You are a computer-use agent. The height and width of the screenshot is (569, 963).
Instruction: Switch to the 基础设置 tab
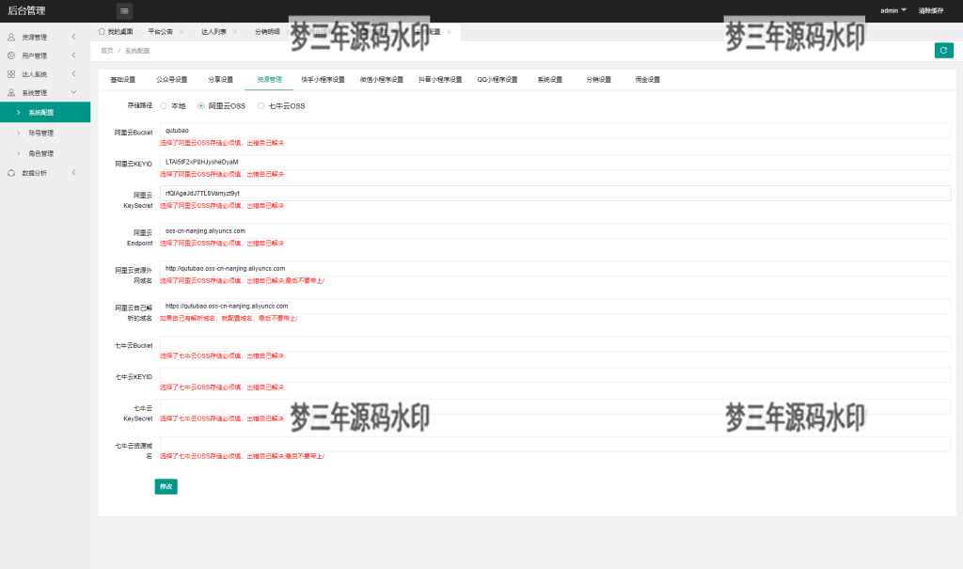(x=123, y=80)
